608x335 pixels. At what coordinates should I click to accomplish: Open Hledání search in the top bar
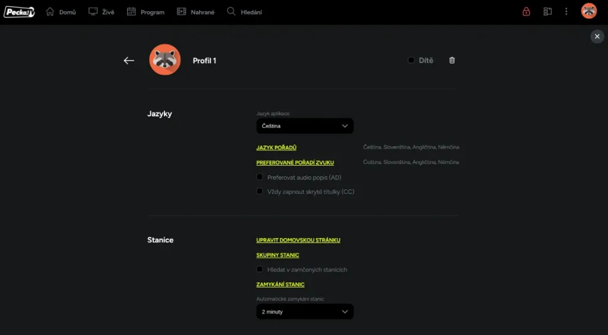pos(244,12)
